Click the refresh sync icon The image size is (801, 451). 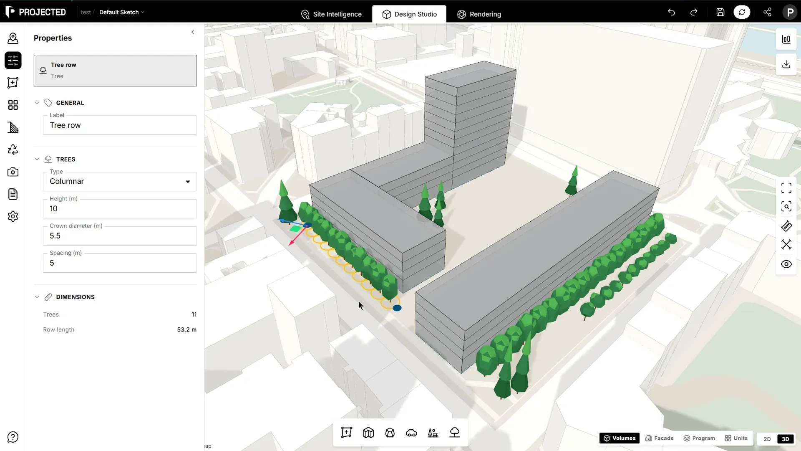click(x=742, y=12)
